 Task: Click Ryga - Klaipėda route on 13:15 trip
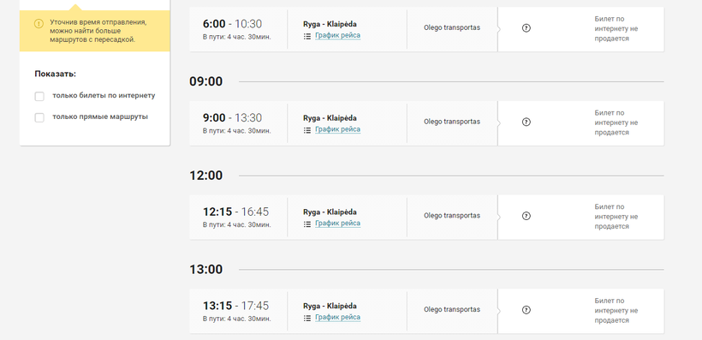coord(330,307)
